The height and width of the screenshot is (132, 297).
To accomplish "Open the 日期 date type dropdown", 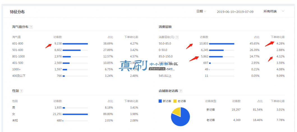I will tap(201, 11).
